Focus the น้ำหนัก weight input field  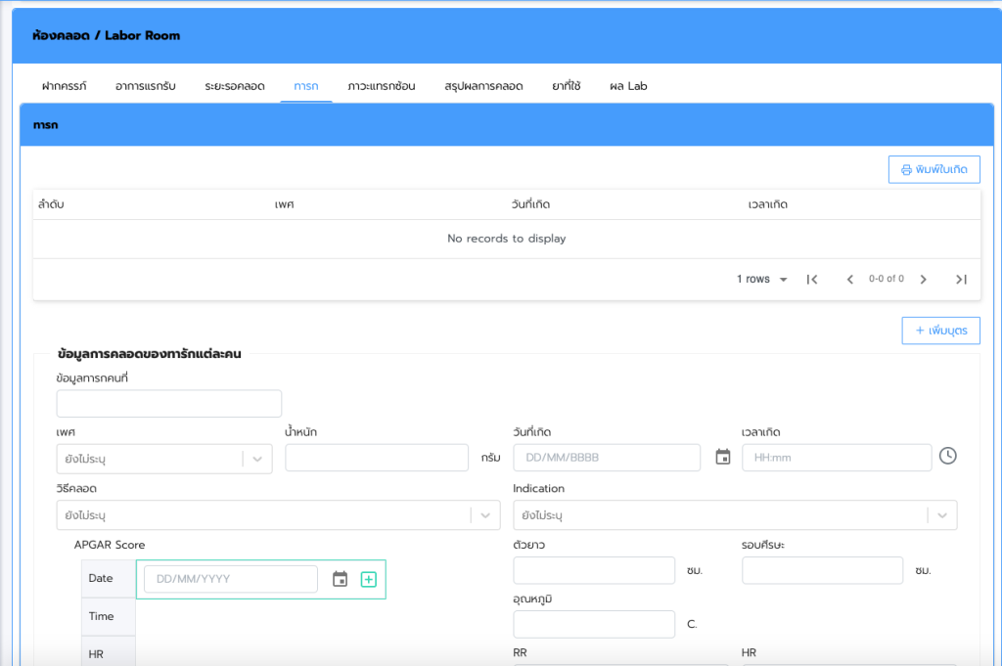point(377,459)
